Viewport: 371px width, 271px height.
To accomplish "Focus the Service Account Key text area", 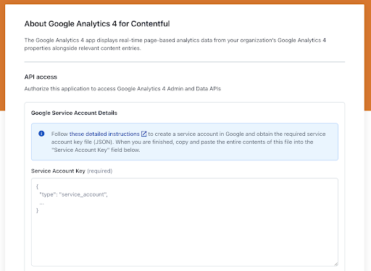I will click(x=185, y=222).
